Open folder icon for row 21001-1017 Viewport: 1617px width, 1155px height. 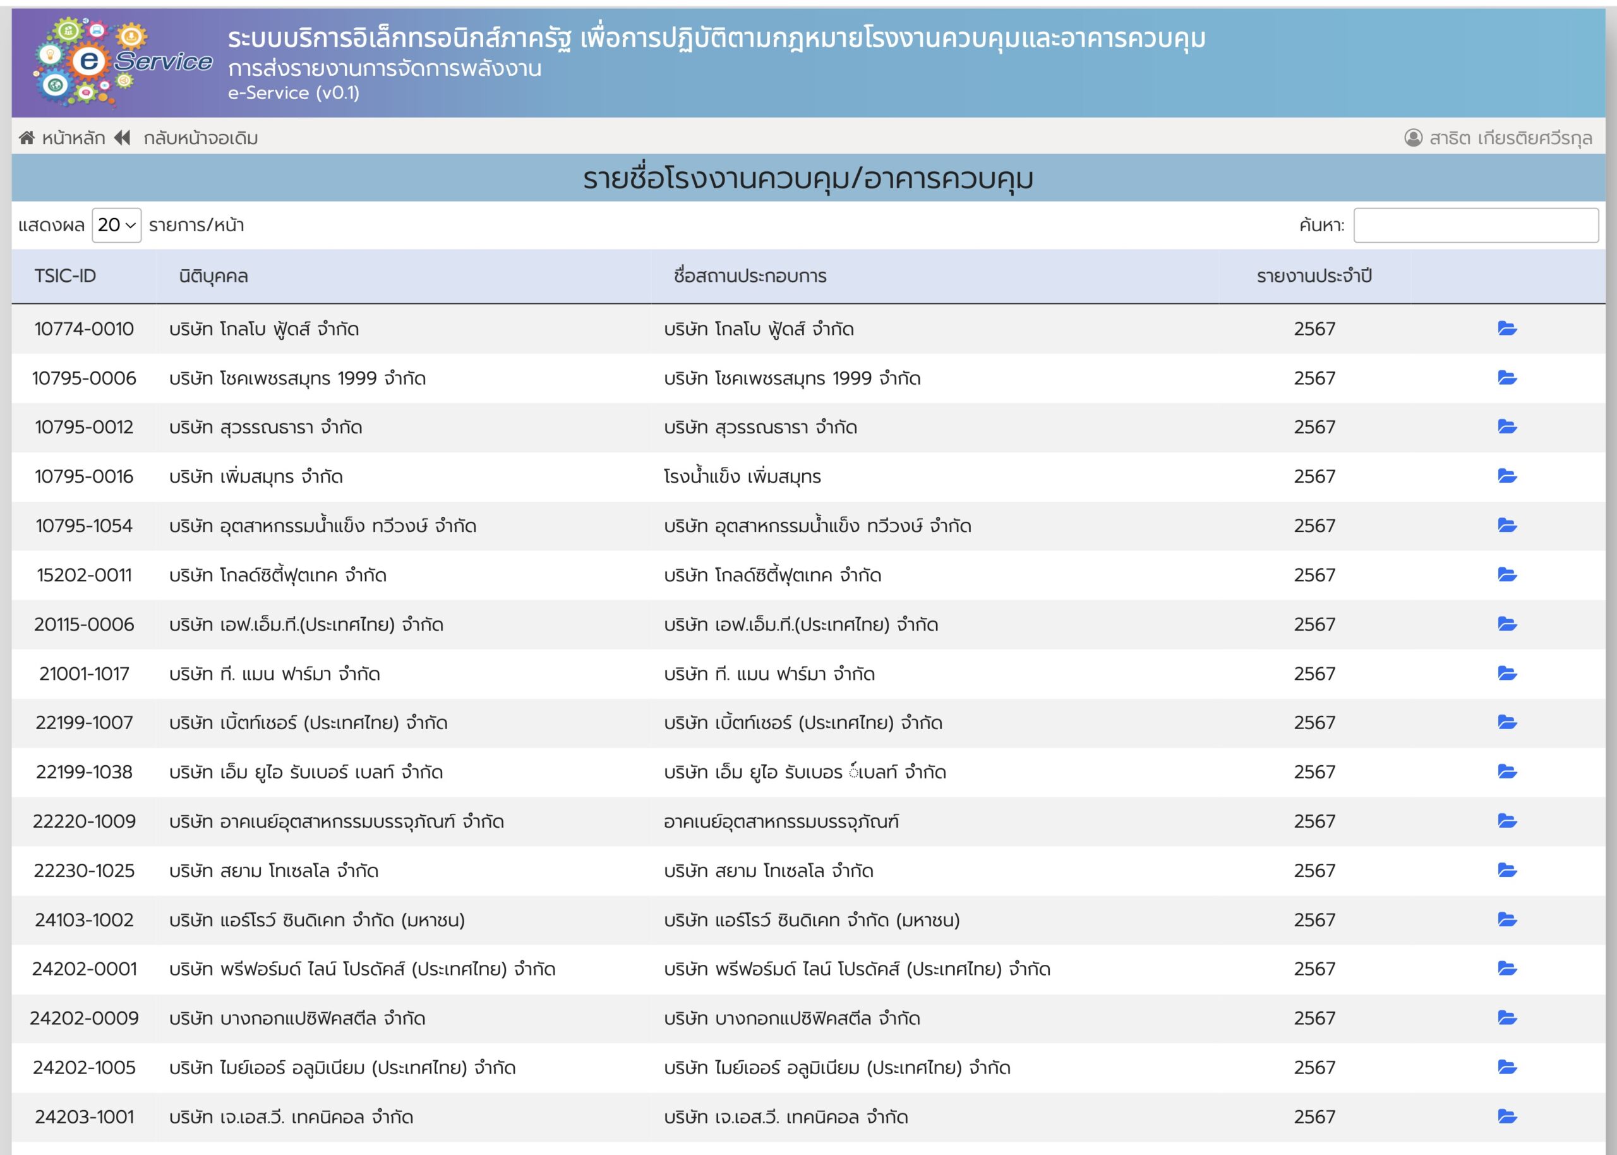point(1507,673)
